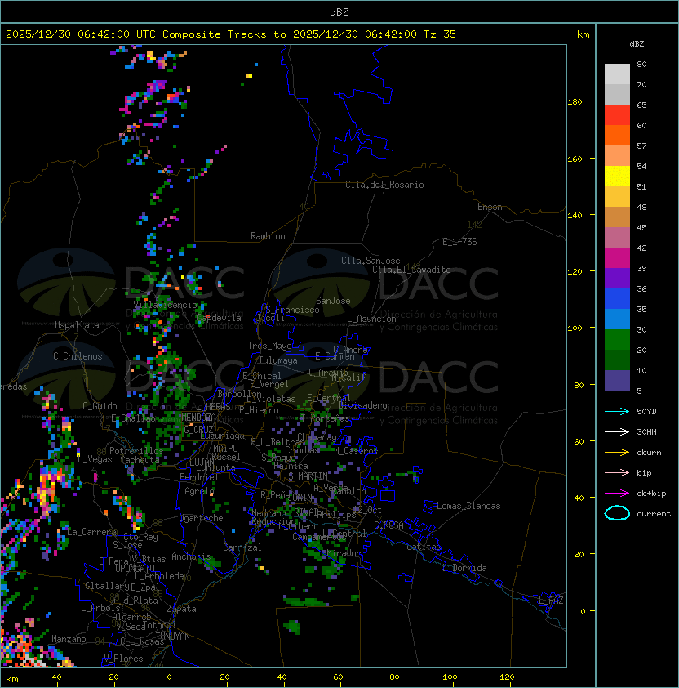Click the '0' tick on horizontal axis

pos(169,677)
